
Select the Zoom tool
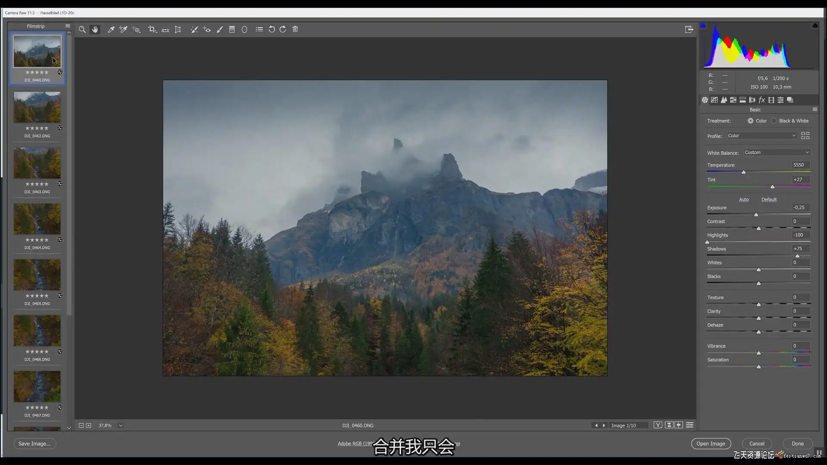(x=82, y=29)
